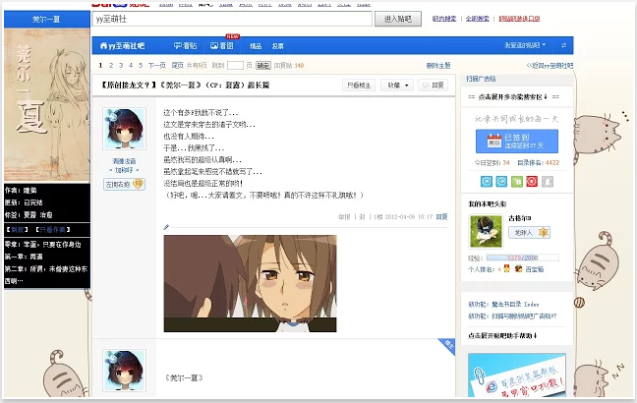The image size is (637, 403).
Task: Click the sidebar user avatar photo beside 吉格尔D
Action: coord(486,231)
